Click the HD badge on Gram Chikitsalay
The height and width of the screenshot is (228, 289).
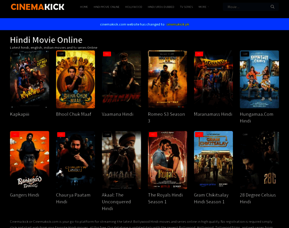[x=199, y=135]
